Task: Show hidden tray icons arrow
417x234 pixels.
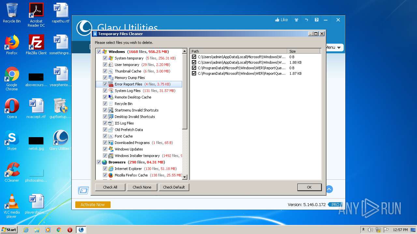Action: click(x=363, y=230)
